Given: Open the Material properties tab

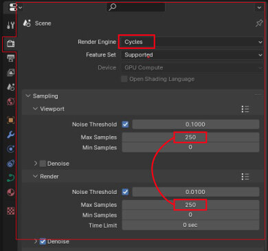Looking at the screenshot, I should [10, 193].
